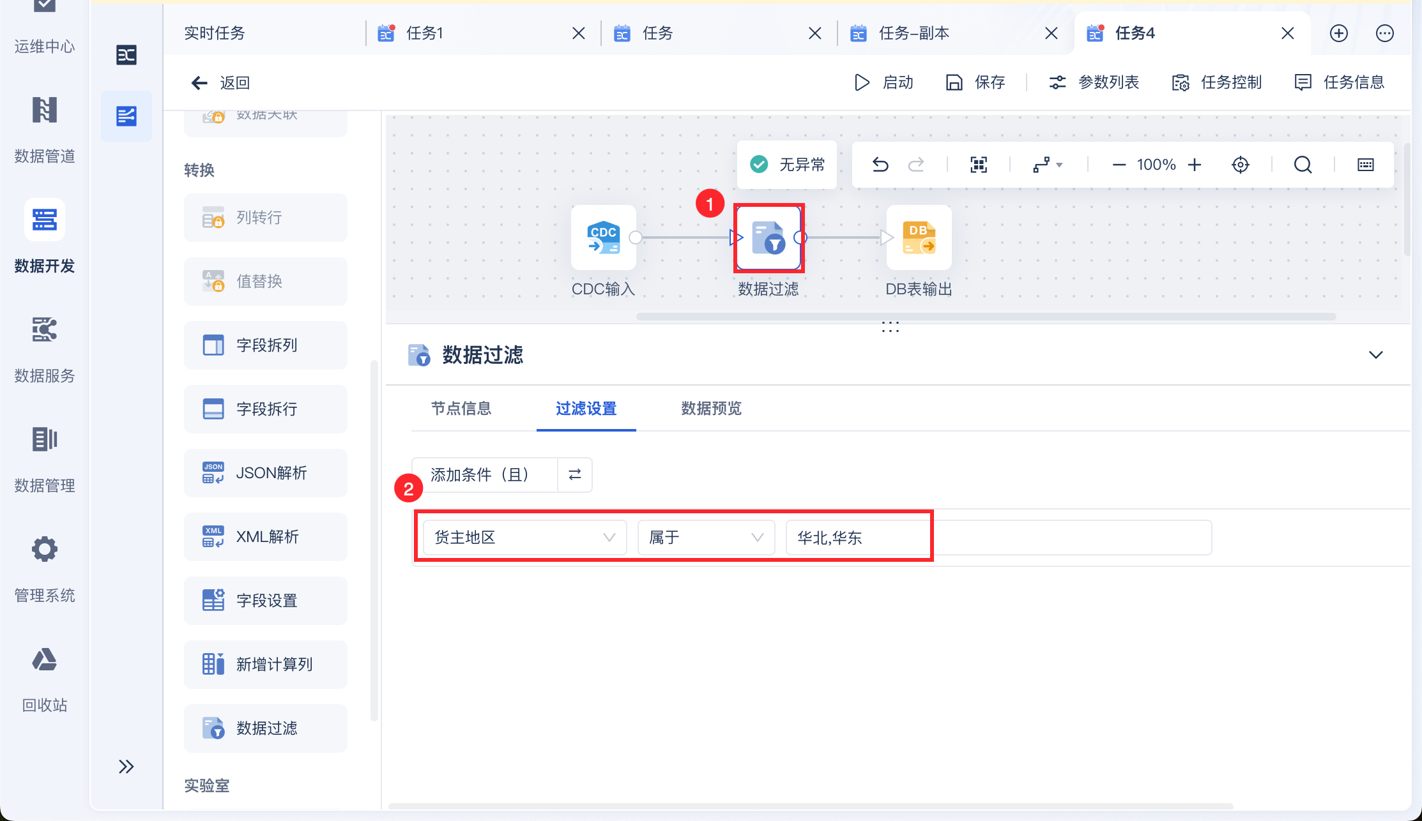Click the undo arrow in canvas toolbar
Screen dimensions: 1422x821
880,165
